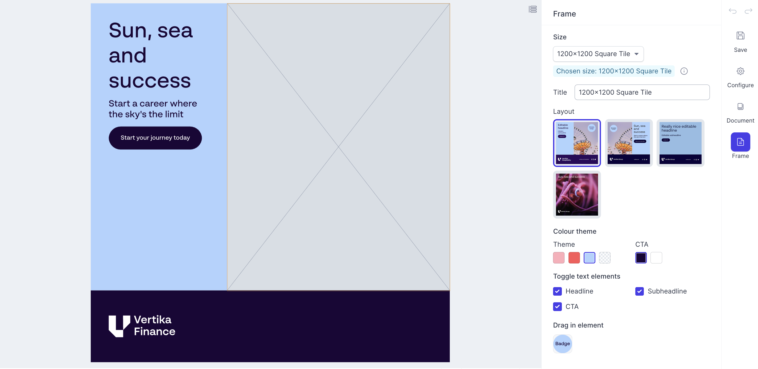Click the 'Sun, sea and success' headline

click(x=151, y=55)
